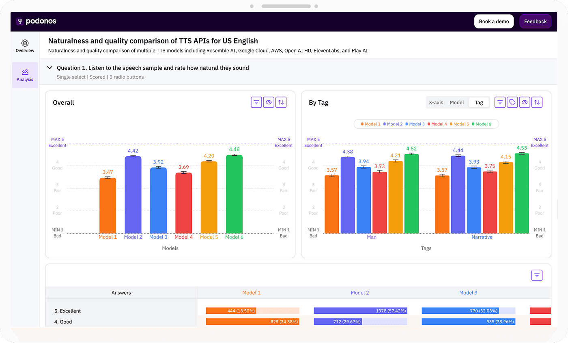The height and width of the screenshot is (343, 568).
Task: Click the 935 (38.96%) bar for Model 3
Action: click(469, 322)
